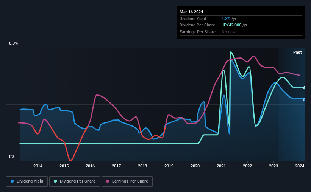Click the Past region label
The width and height of the screenshot is (311, 192).
[297, 52]
